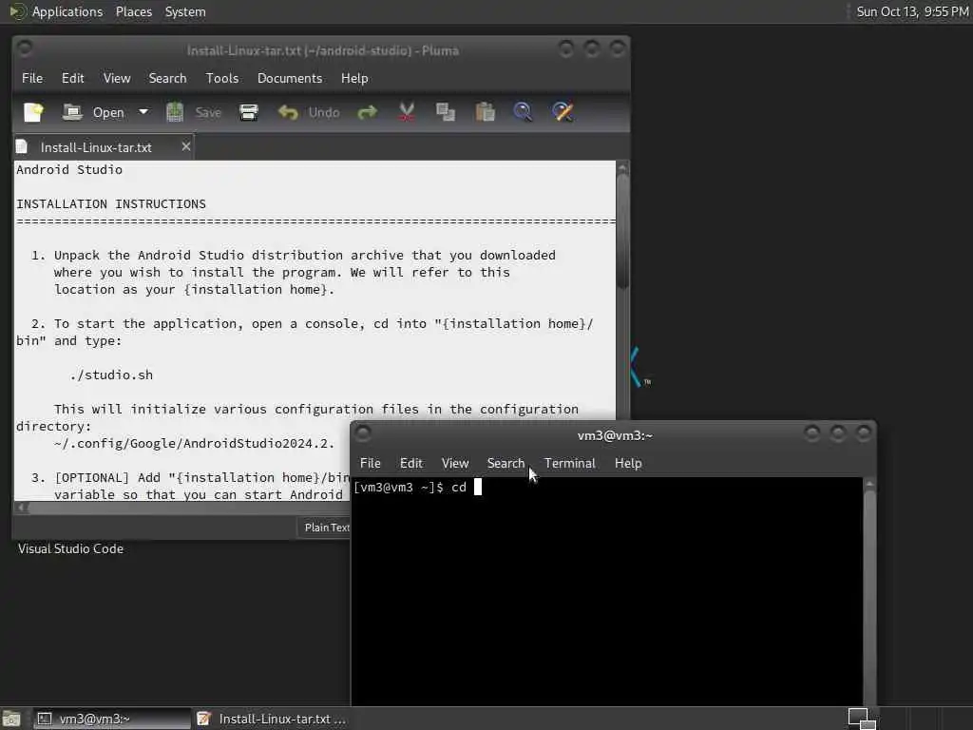
Task: Click the Redo arrow icon in Pluma
Action: (x=368, y=112)
